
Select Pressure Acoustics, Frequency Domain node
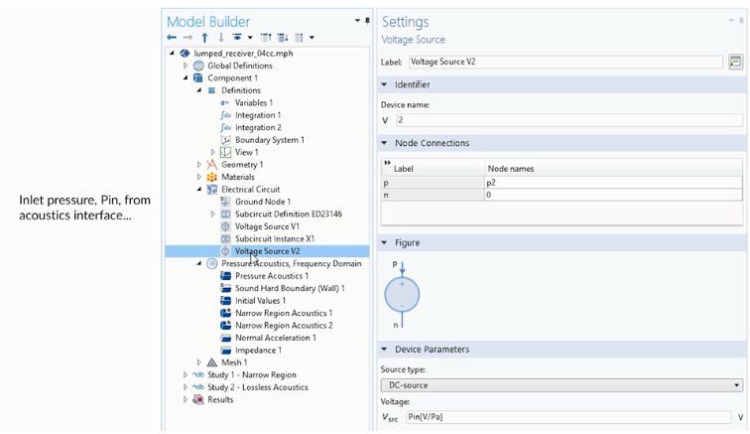(292, 264)
